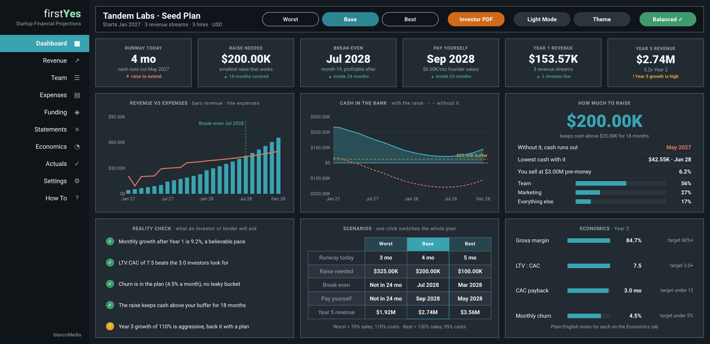This screenshot has height=344, width=710.
Task: Click the Revenue arrow icon in sidebar
Action: pyautogui.click(x=77, y=61)
